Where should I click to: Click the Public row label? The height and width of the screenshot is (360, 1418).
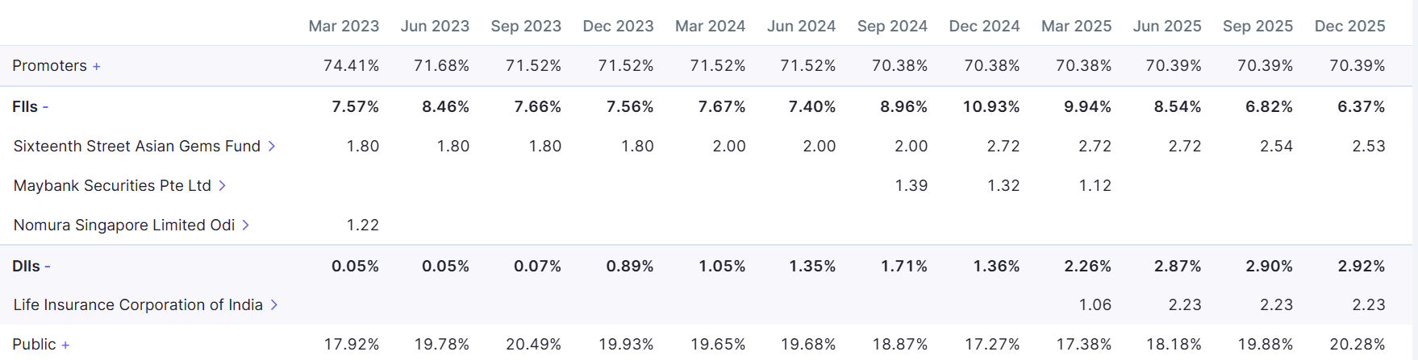click(x=34, y=345)
